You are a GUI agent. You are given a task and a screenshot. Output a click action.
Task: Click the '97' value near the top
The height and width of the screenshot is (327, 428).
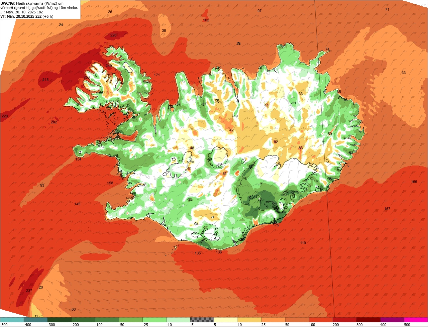(259, 11)
